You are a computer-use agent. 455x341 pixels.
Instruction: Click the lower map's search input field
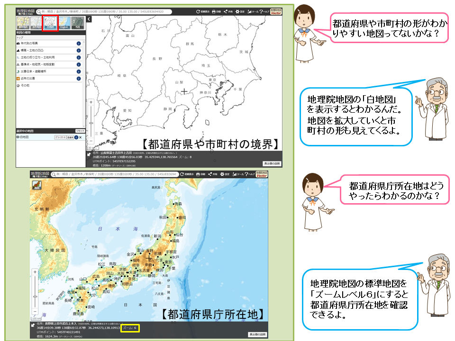[114, 174]
